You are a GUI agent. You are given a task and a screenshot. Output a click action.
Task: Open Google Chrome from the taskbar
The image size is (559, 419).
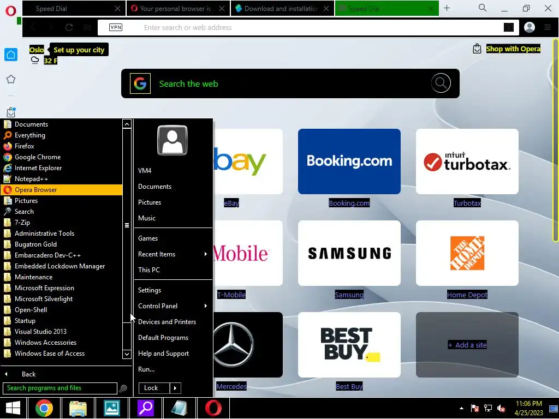44,408
